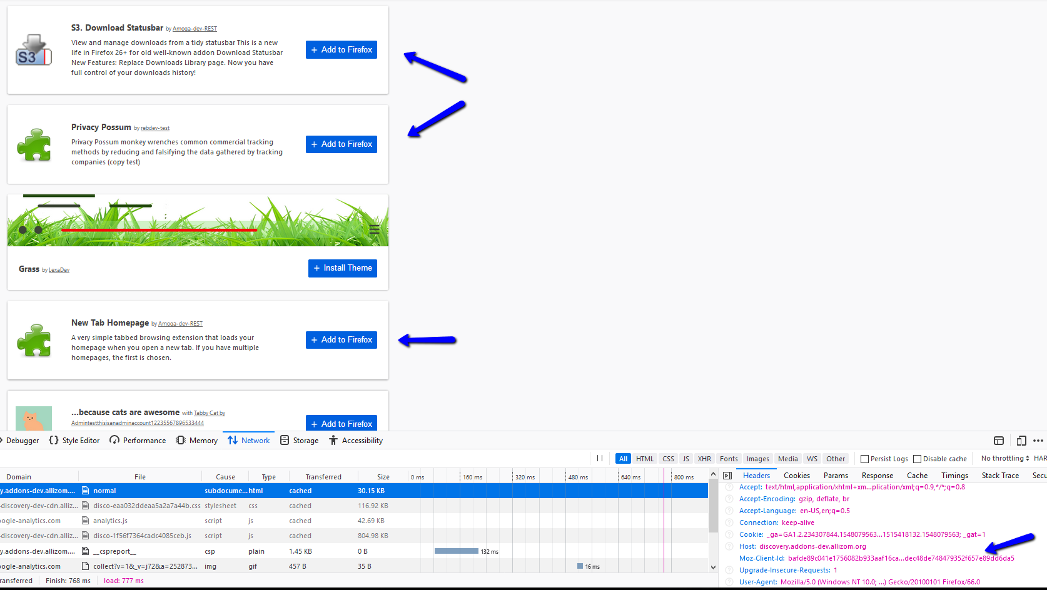Toggle the Other request filter
Viewport: 1047px width, 590px height.
pos(835,459)
